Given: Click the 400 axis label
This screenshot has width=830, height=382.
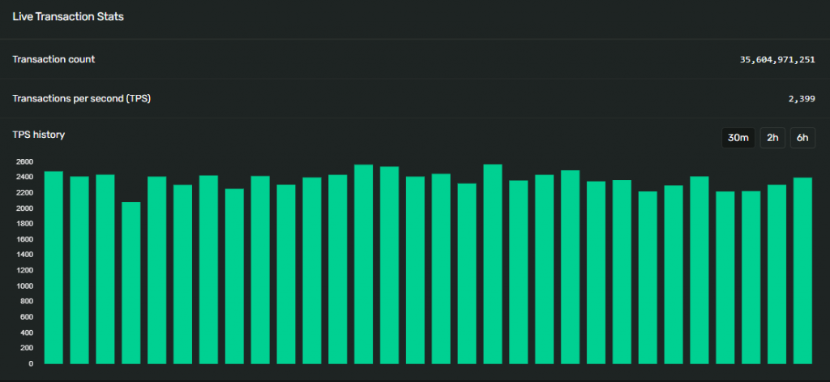Looking at the screenshot, I should coord(28,333).
